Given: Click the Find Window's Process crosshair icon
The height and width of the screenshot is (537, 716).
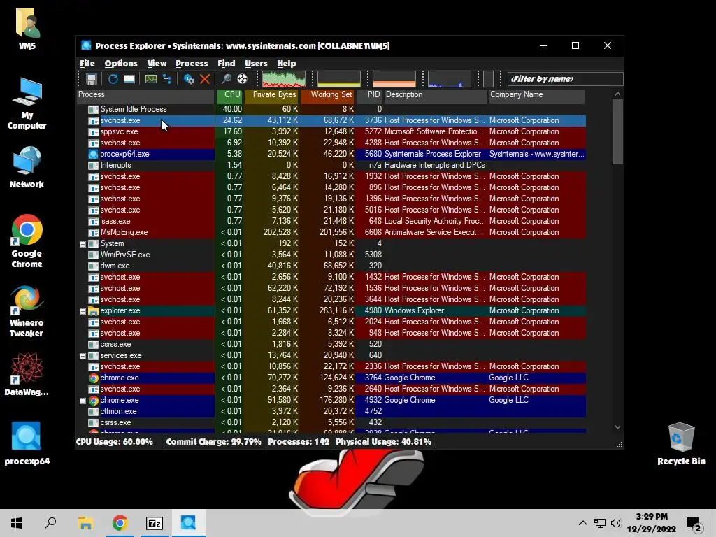Looking at the screenshot, I should pos(242,79).
